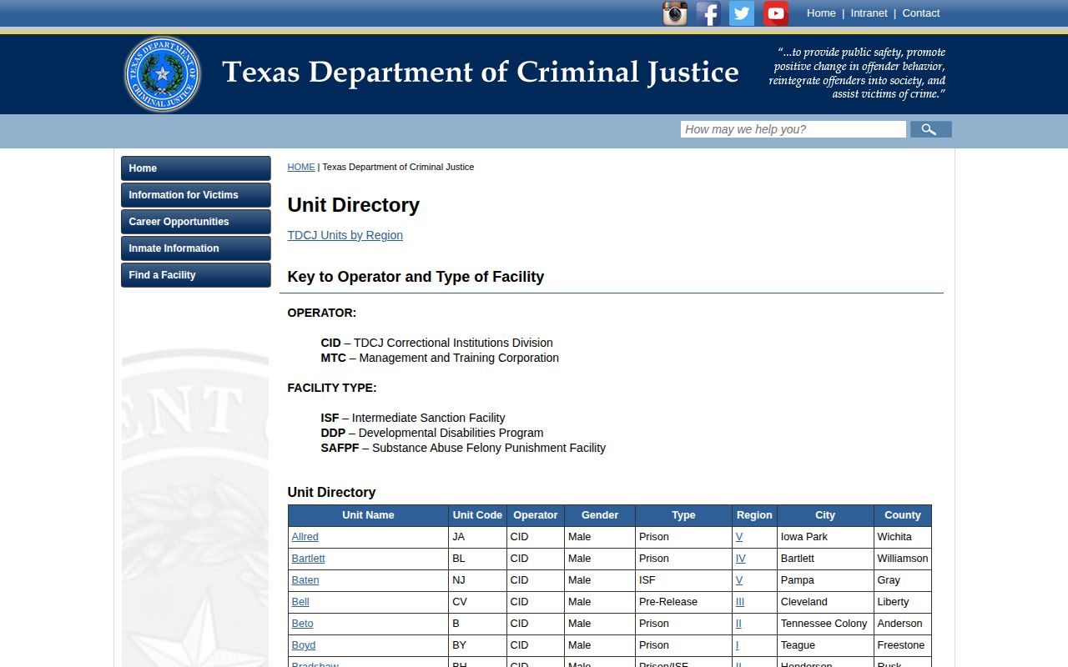Viewport: 1068px width, 667px height.
Task: Click the 'Tennessee Colony' city cell
Action: (x=824, y=624)
